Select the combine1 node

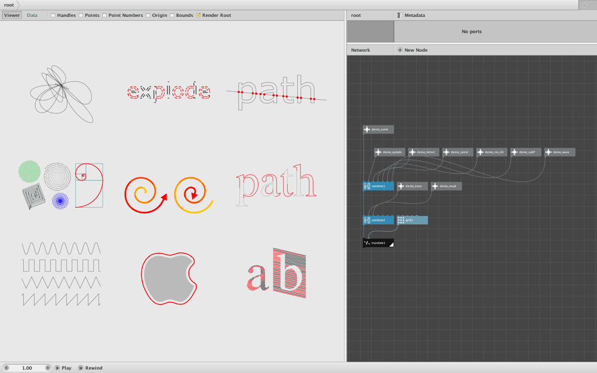point(378,186)
